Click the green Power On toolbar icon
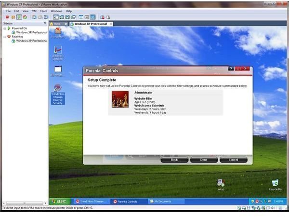The image size is (289, 217). [x=19, y=17]
